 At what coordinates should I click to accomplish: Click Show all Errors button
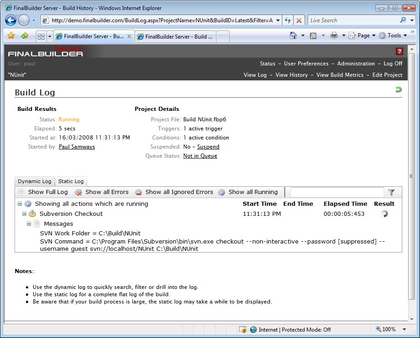click(102, 192)
